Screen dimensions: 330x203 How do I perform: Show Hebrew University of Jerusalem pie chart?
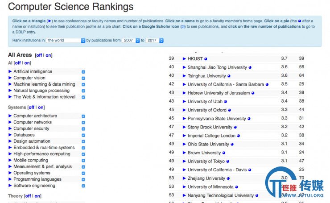pyautogui.click(x=253, y=93)
